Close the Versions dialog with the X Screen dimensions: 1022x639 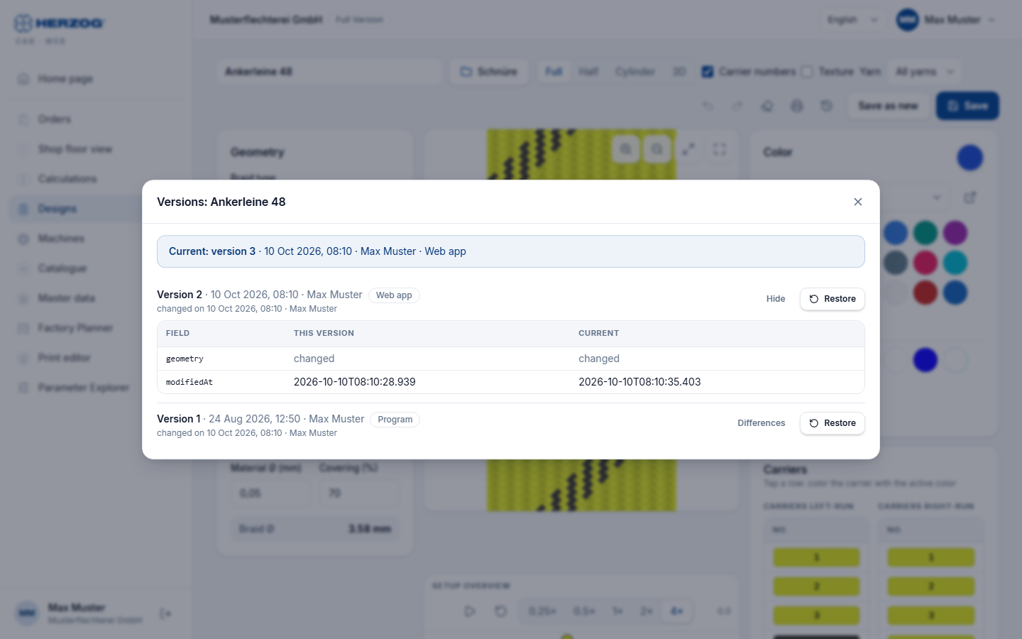pos(858,202)
